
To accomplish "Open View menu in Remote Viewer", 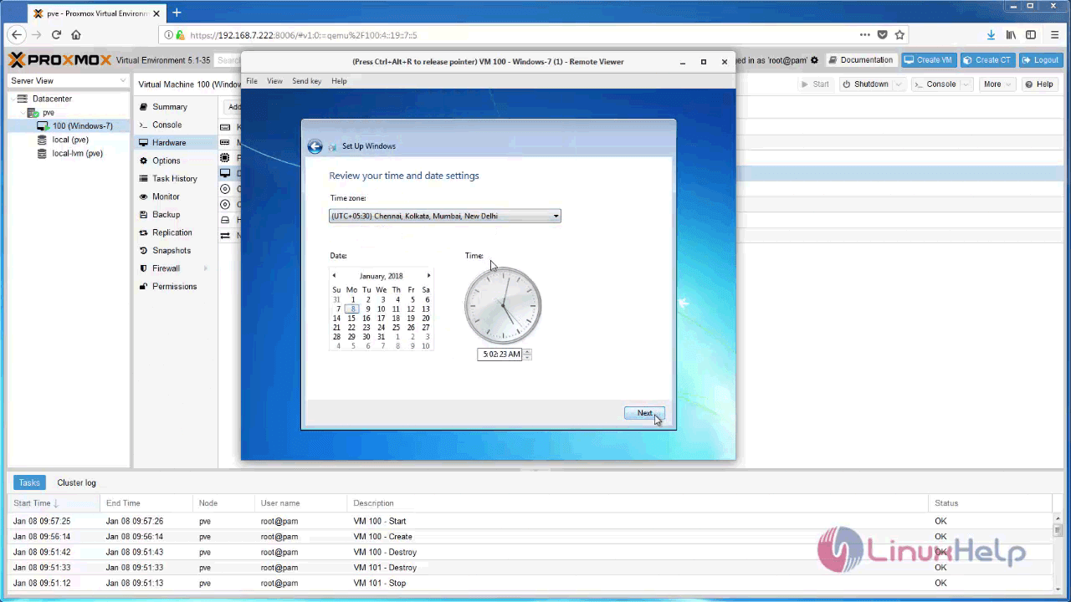I will pyautogui.click(x=274, y=81).
